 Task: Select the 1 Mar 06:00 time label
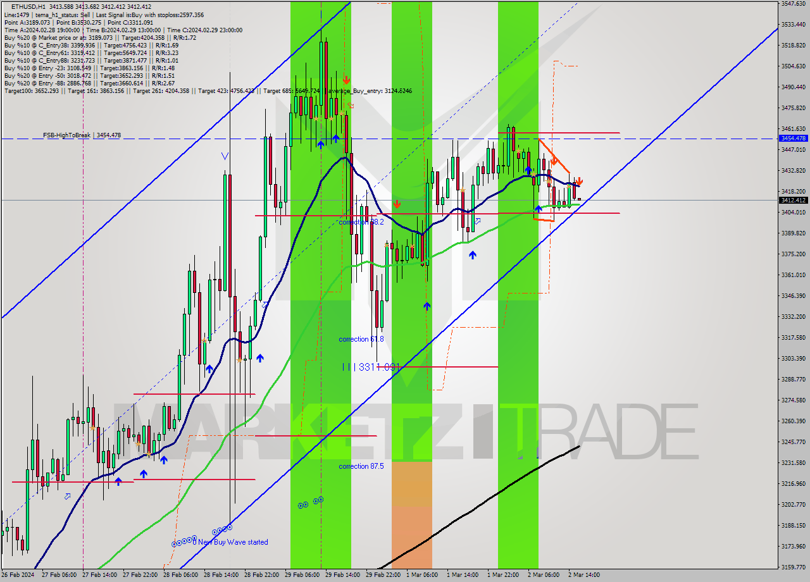point(421,575)
